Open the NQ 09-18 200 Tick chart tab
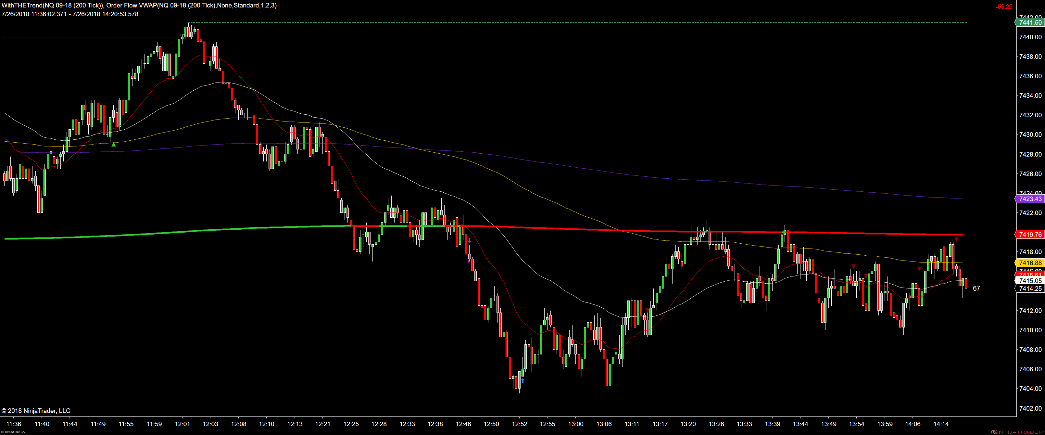This screenshot has width=1045, height=435. [x=13, y=432]
